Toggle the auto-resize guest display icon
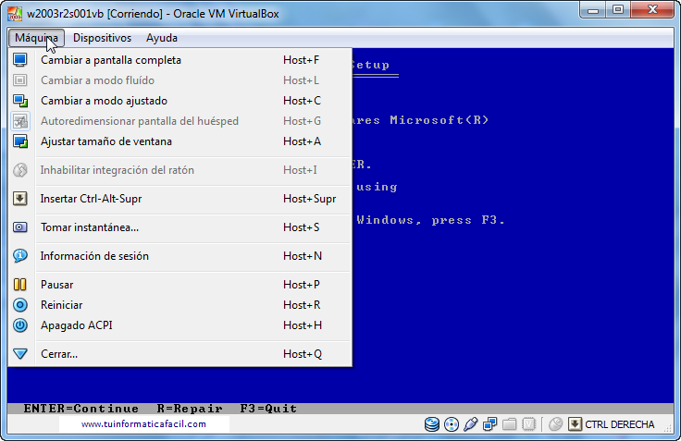The width and height of the screenshot is (681, 441). (20, 121)
